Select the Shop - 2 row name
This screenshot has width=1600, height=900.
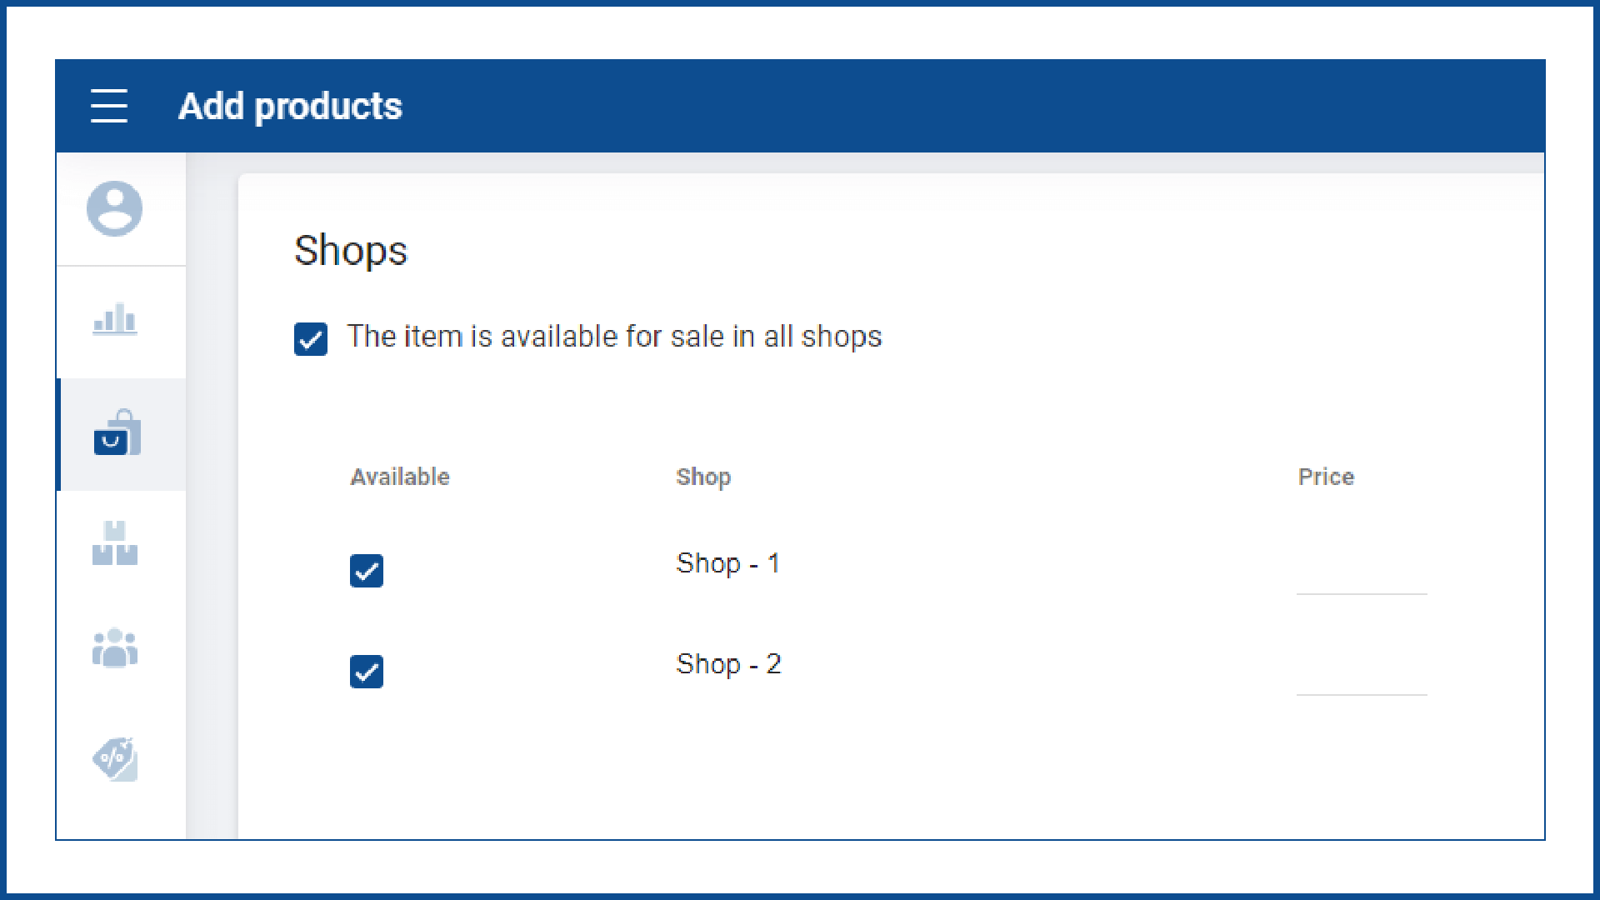coord(728,664)
